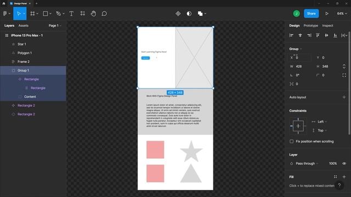Click the Boolean groups icon

click(x=200, y=14)
